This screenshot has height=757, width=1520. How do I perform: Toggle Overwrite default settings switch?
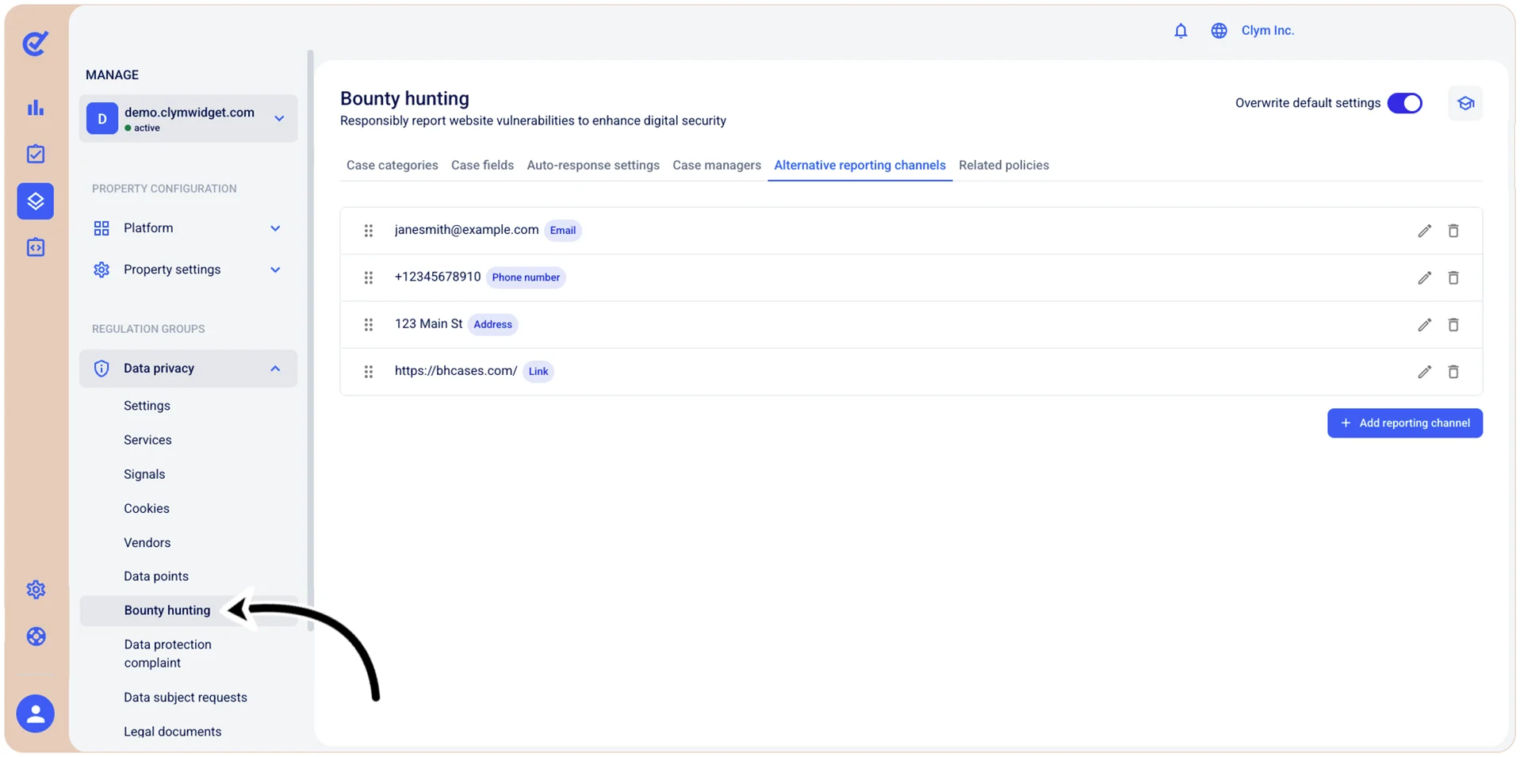[1404, 103]
